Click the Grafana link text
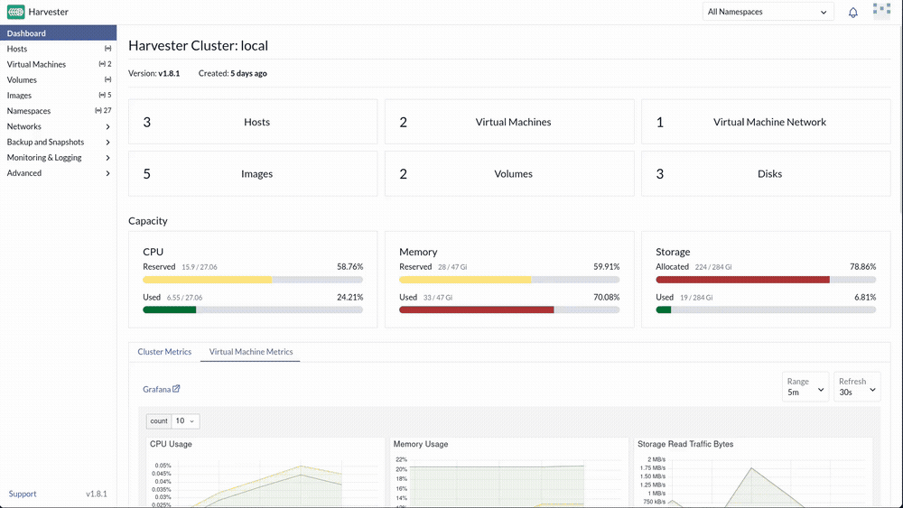903x508 pixels. 156,390
